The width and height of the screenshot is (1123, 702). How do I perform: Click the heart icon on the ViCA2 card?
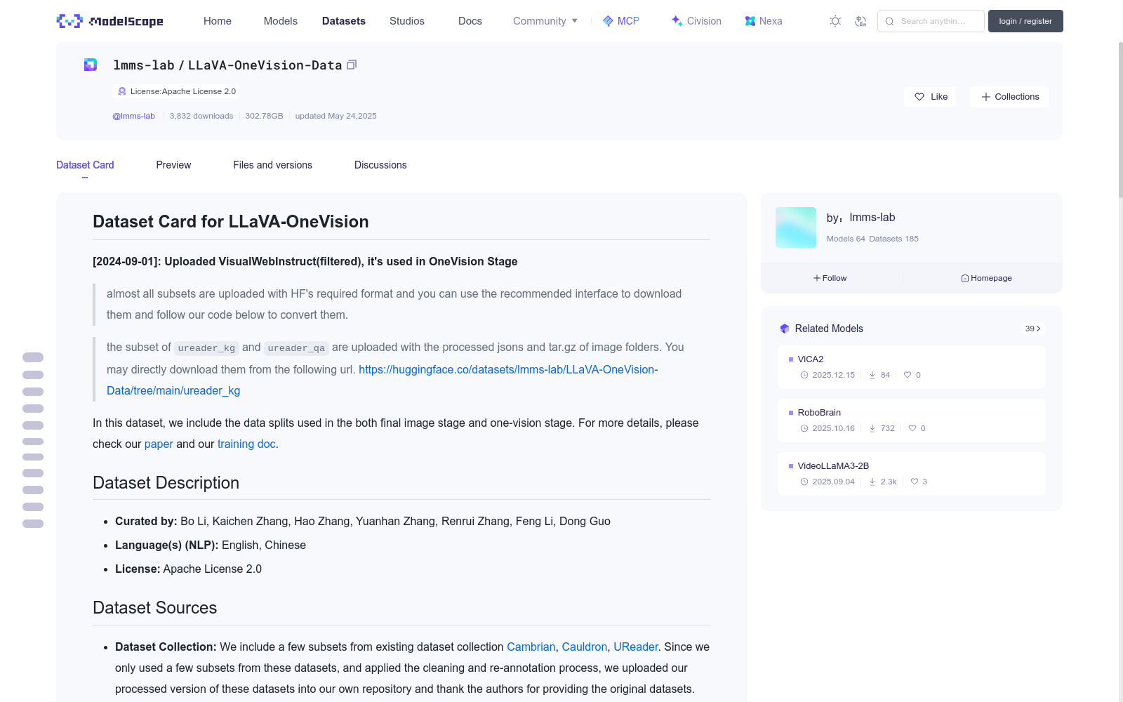[x=908, y=375]
